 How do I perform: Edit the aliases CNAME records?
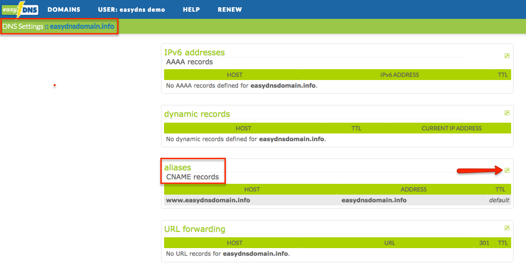point(507,170)
